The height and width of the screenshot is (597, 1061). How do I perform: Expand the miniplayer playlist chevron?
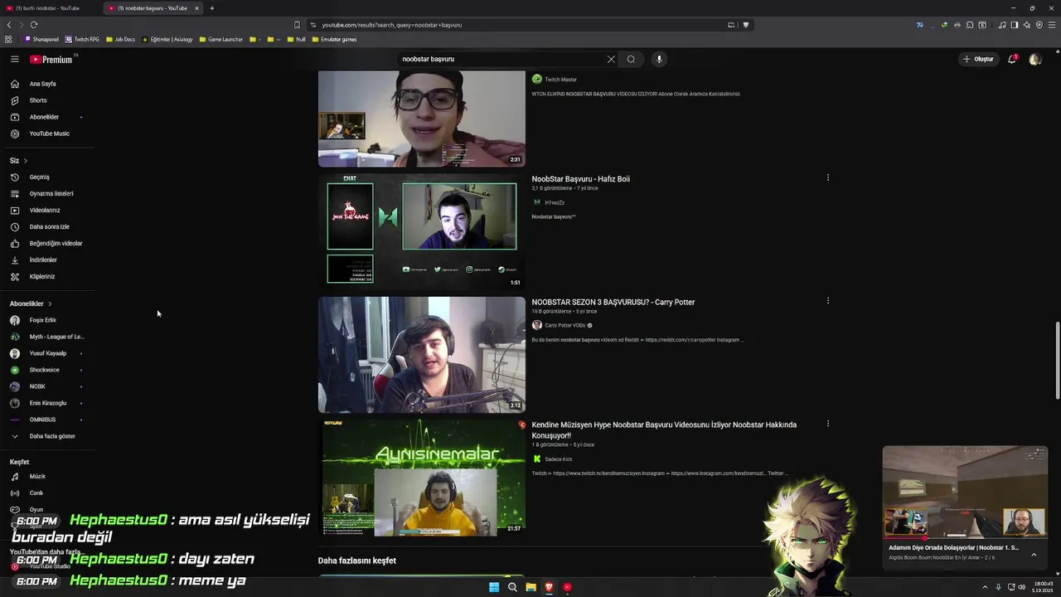(x=1034, y=555)
